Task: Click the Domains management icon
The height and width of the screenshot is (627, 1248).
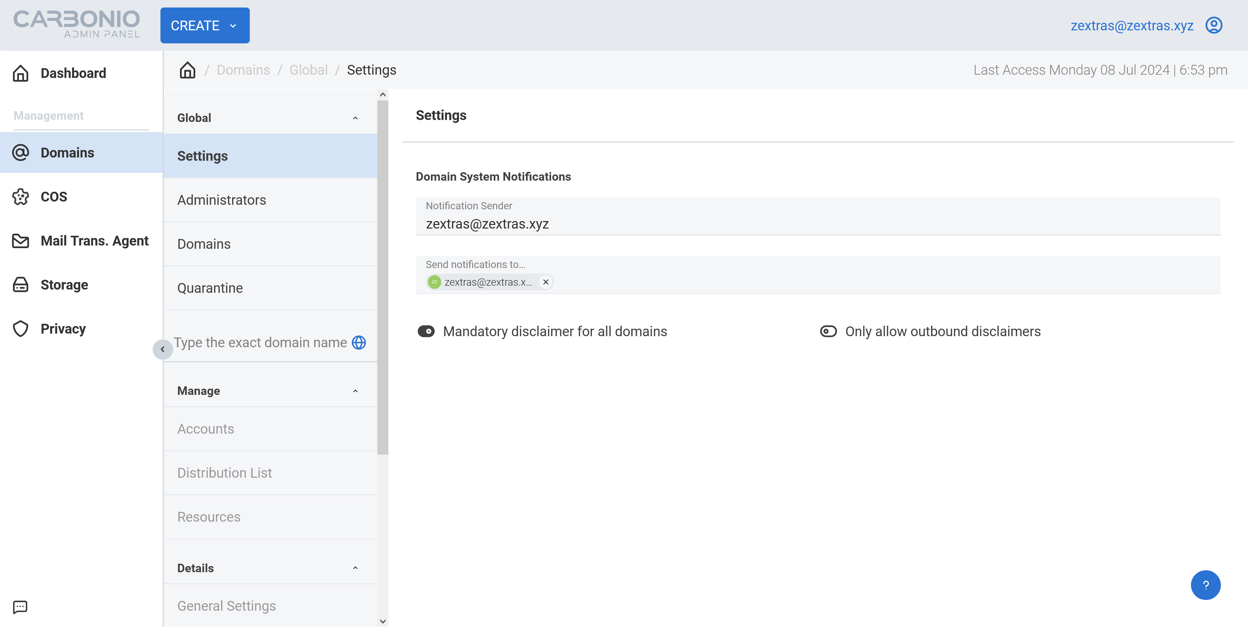Action: [x=22, y=152]
